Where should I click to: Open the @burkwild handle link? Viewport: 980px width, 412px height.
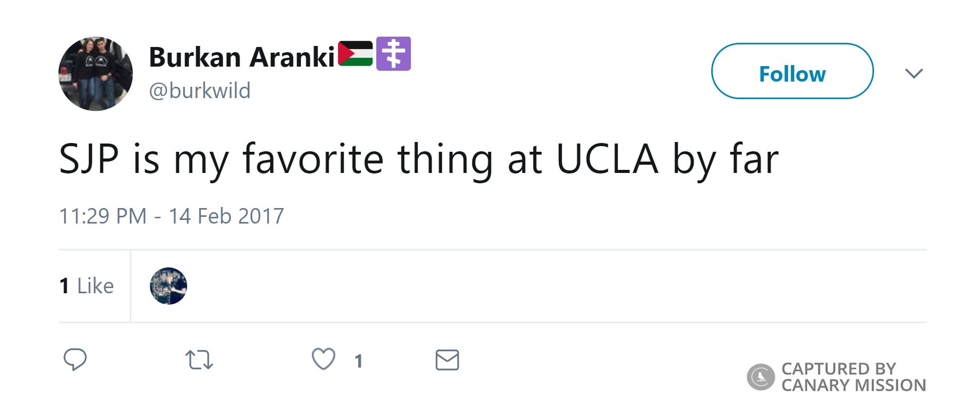click(x=200, y=91)
